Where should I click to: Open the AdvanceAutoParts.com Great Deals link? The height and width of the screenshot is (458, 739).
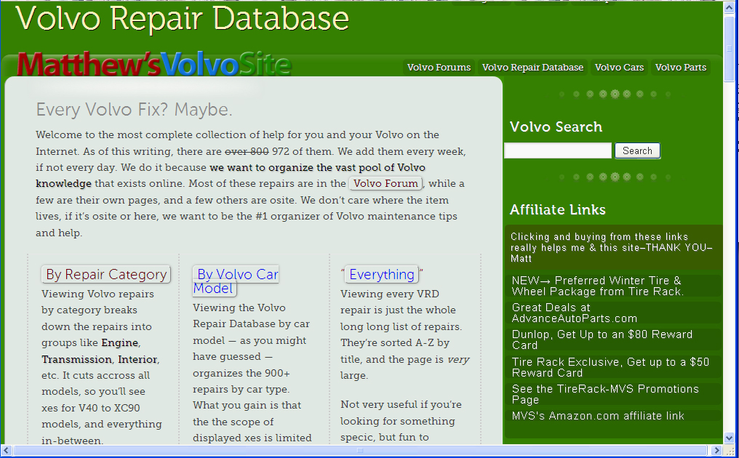574,313
